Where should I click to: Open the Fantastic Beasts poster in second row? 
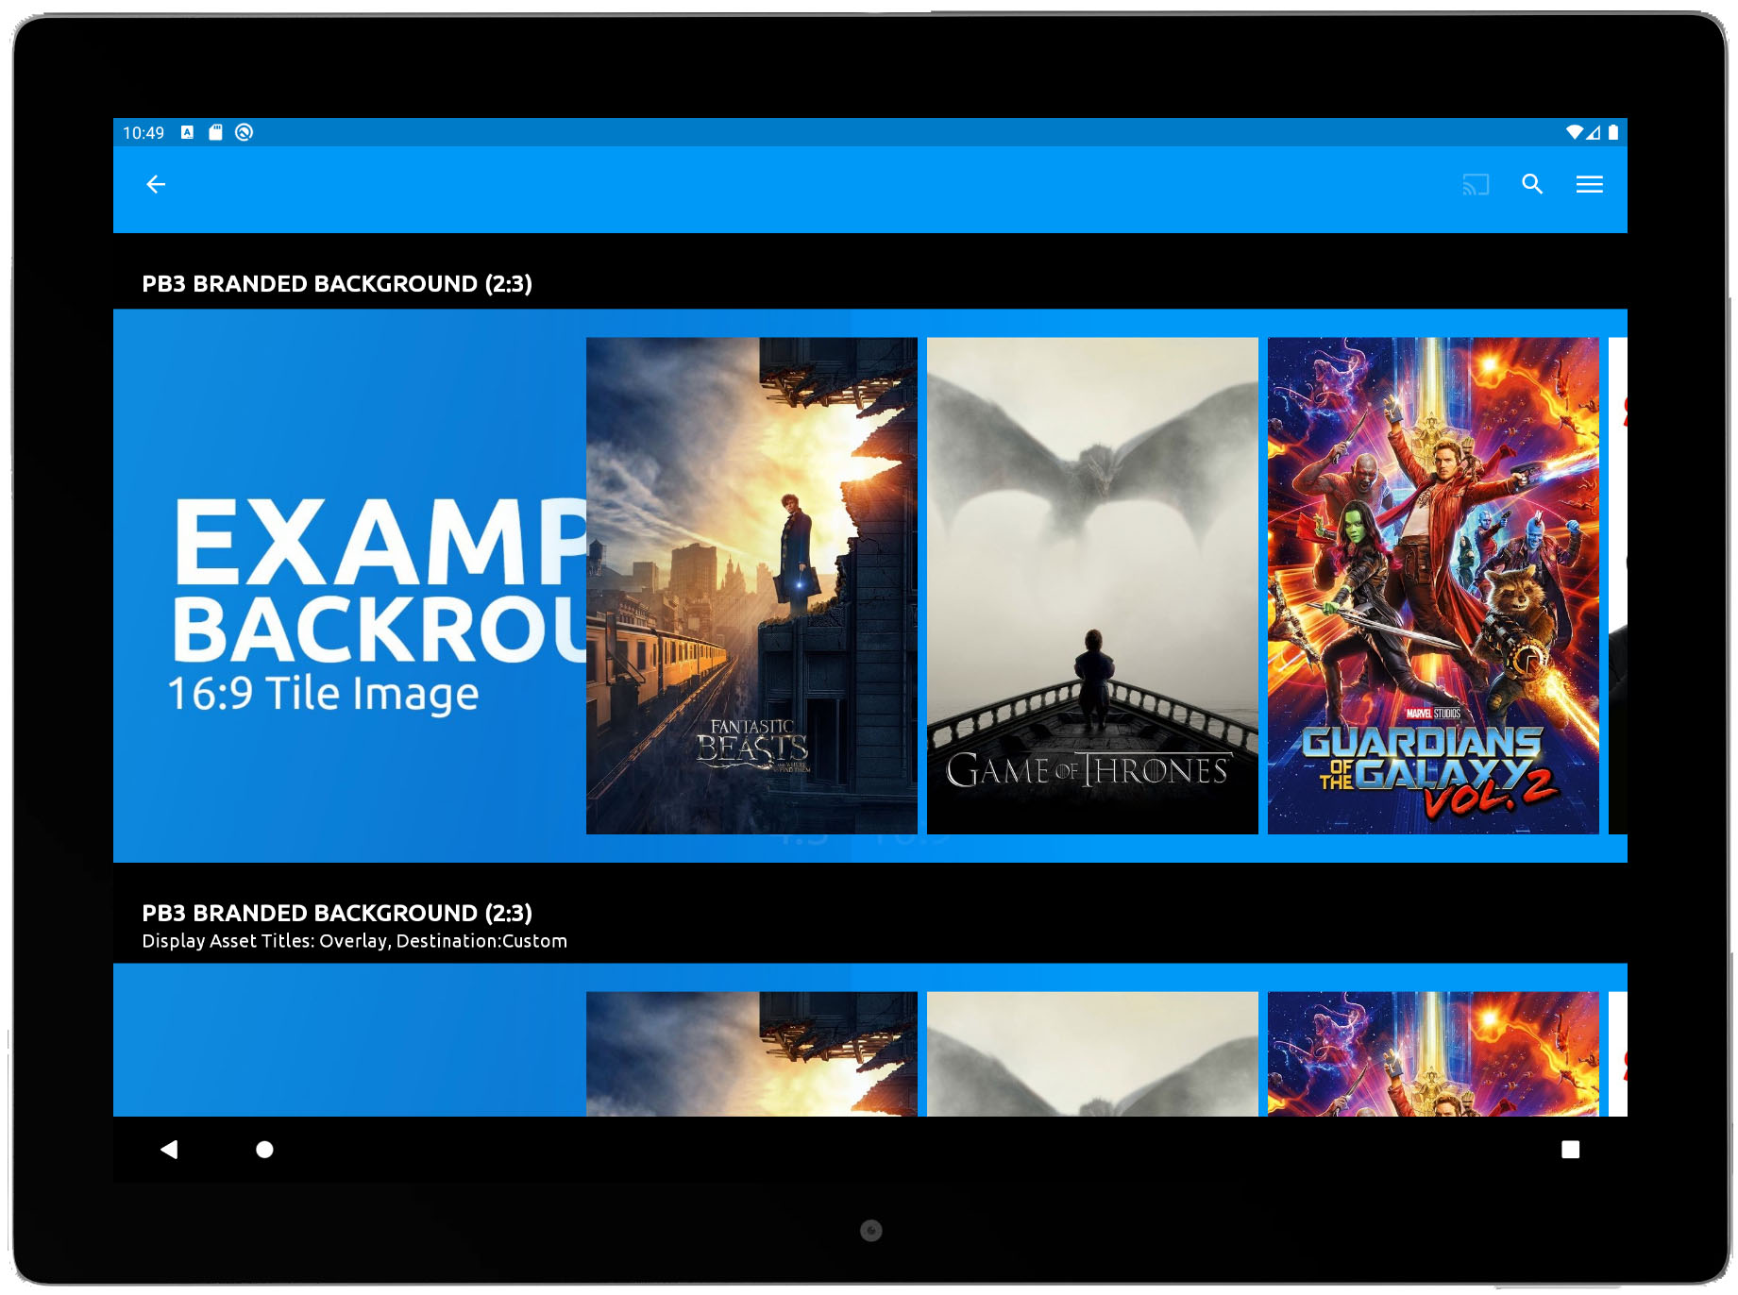pyautogui.click(x=751, y=1054)
